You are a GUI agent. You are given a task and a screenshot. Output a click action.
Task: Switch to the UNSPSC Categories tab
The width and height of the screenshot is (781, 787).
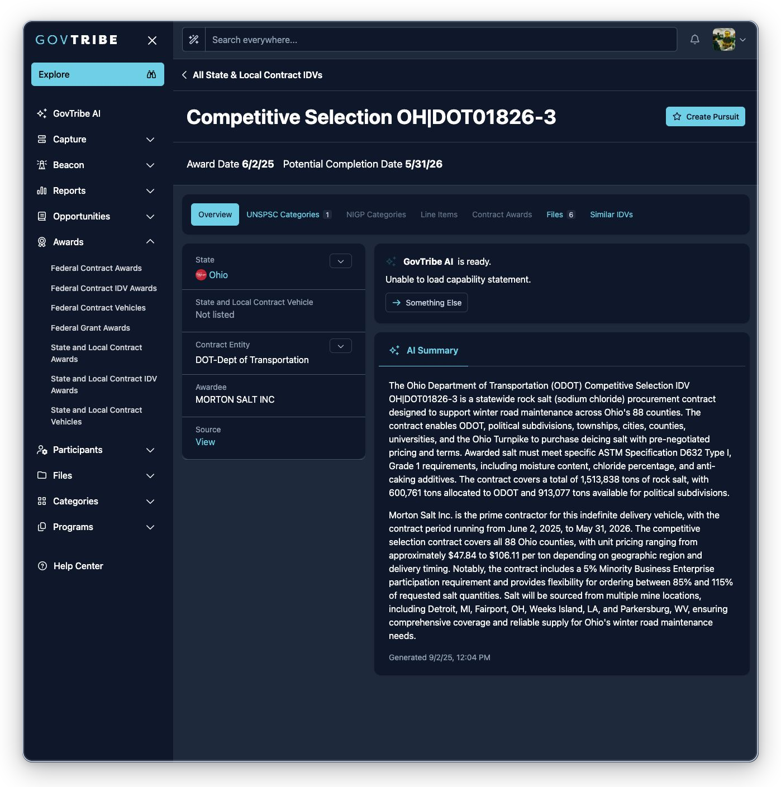pyautogui.click(x=289, y=214)
